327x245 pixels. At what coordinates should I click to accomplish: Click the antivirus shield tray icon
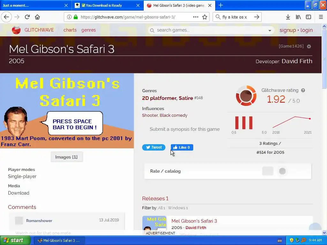tap(292, 240)
